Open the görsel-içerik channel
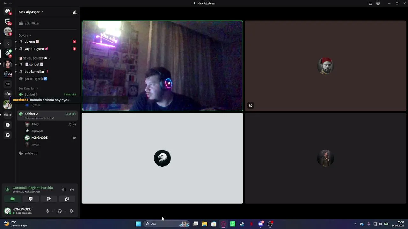 (x=47, y=79)
